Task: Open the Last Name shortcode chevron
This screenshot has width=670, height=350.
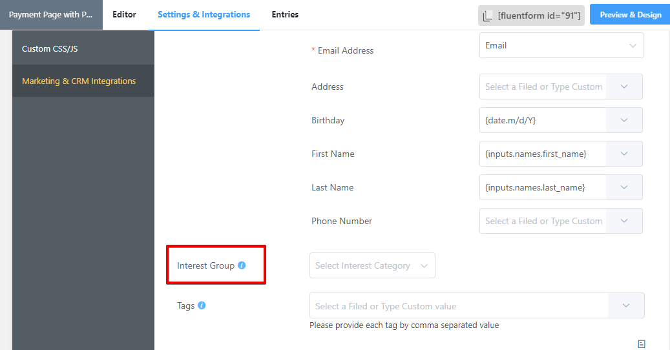Action: click(624, 187)
